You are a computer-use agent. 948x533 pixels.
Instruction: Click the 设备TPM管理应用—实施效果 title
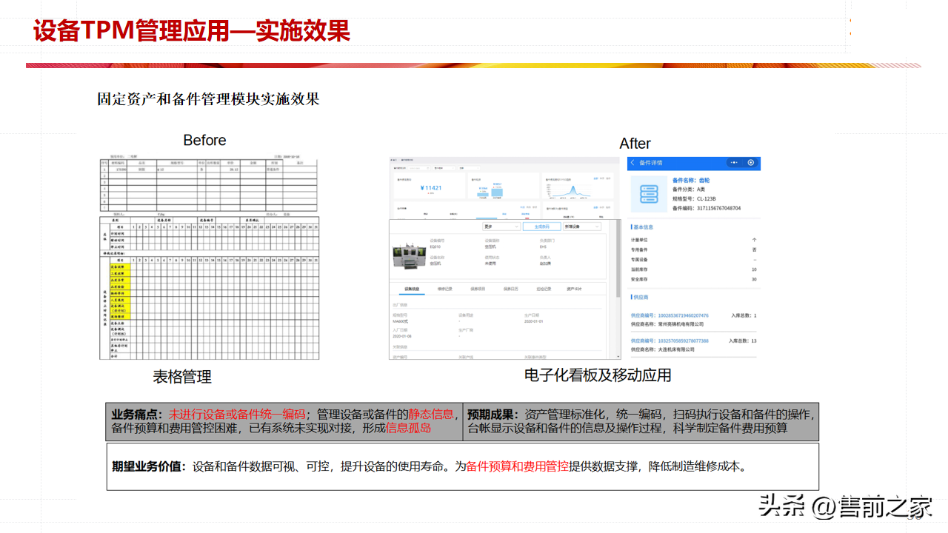coord(192,31)
